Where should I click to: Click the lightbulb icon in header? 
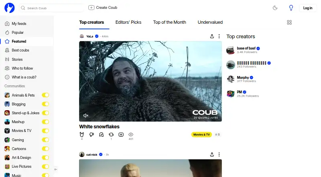291,8
